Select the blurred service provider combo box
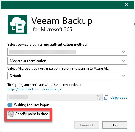The image size is (135, 132). [x=67, y=52]
